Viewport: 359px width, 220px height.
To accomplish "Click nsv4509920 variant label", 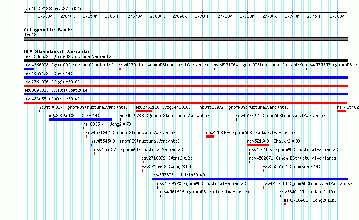I will click(x=202, y=183).
